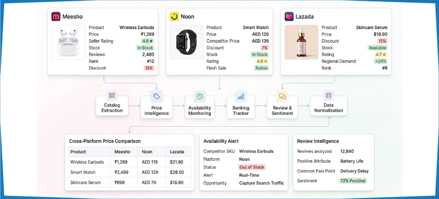Click the Meesho logo icon

click(x=56, y=17)
